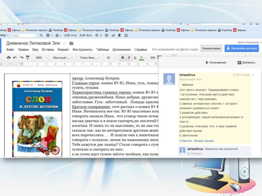Click the Ответить link under the comment
262x196 pixels.
coord(186,141)
